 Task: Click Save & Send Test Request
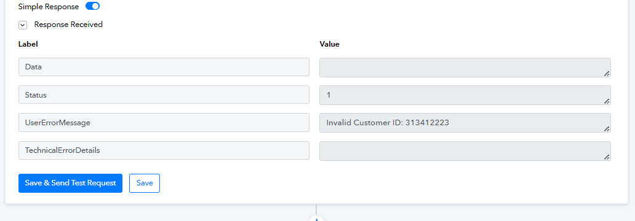point(71,183)
